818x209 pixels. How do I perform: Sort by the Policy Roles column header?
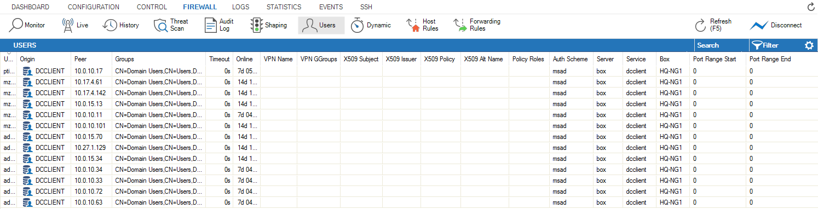pyautogui.click(x=529, y=59)
